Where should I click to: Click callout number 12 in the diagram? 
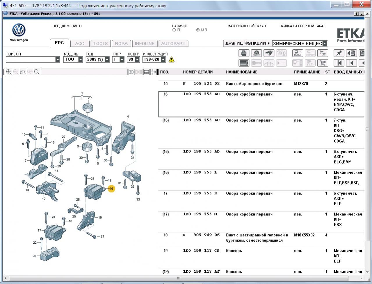tap(44, 199)
